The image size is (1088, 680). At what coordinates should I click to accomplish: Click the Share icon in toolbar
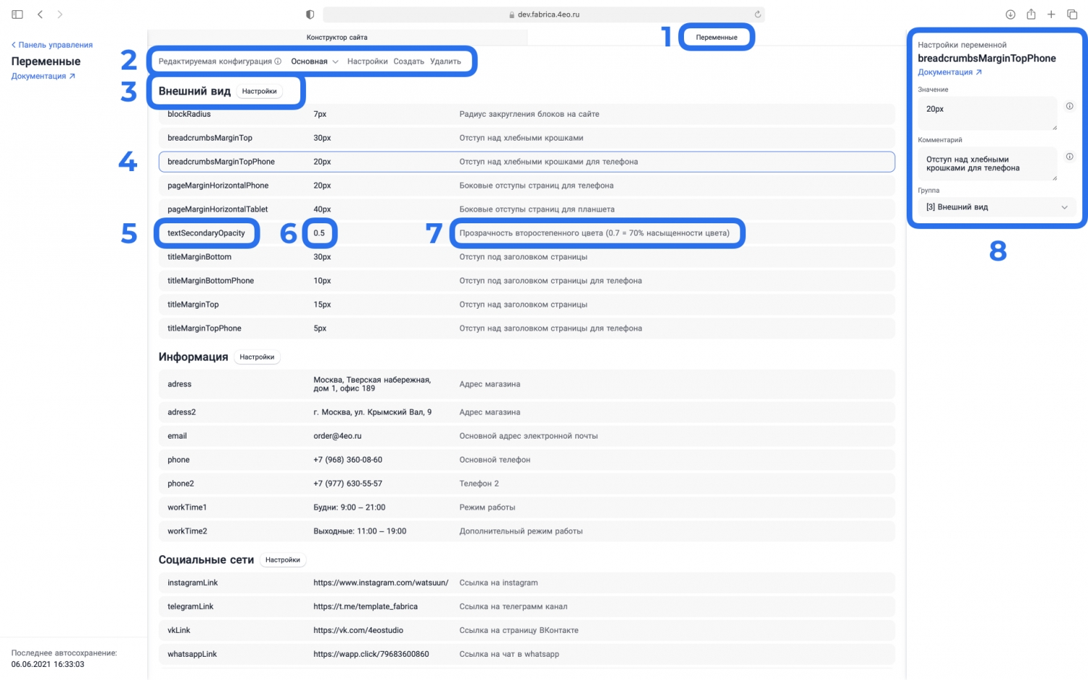(x=1031, y=14)
